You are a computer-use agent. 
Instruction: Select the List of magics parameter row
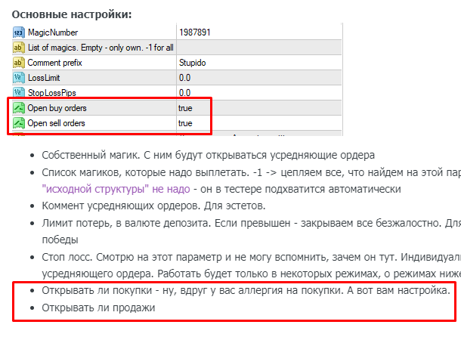(177, 48)
